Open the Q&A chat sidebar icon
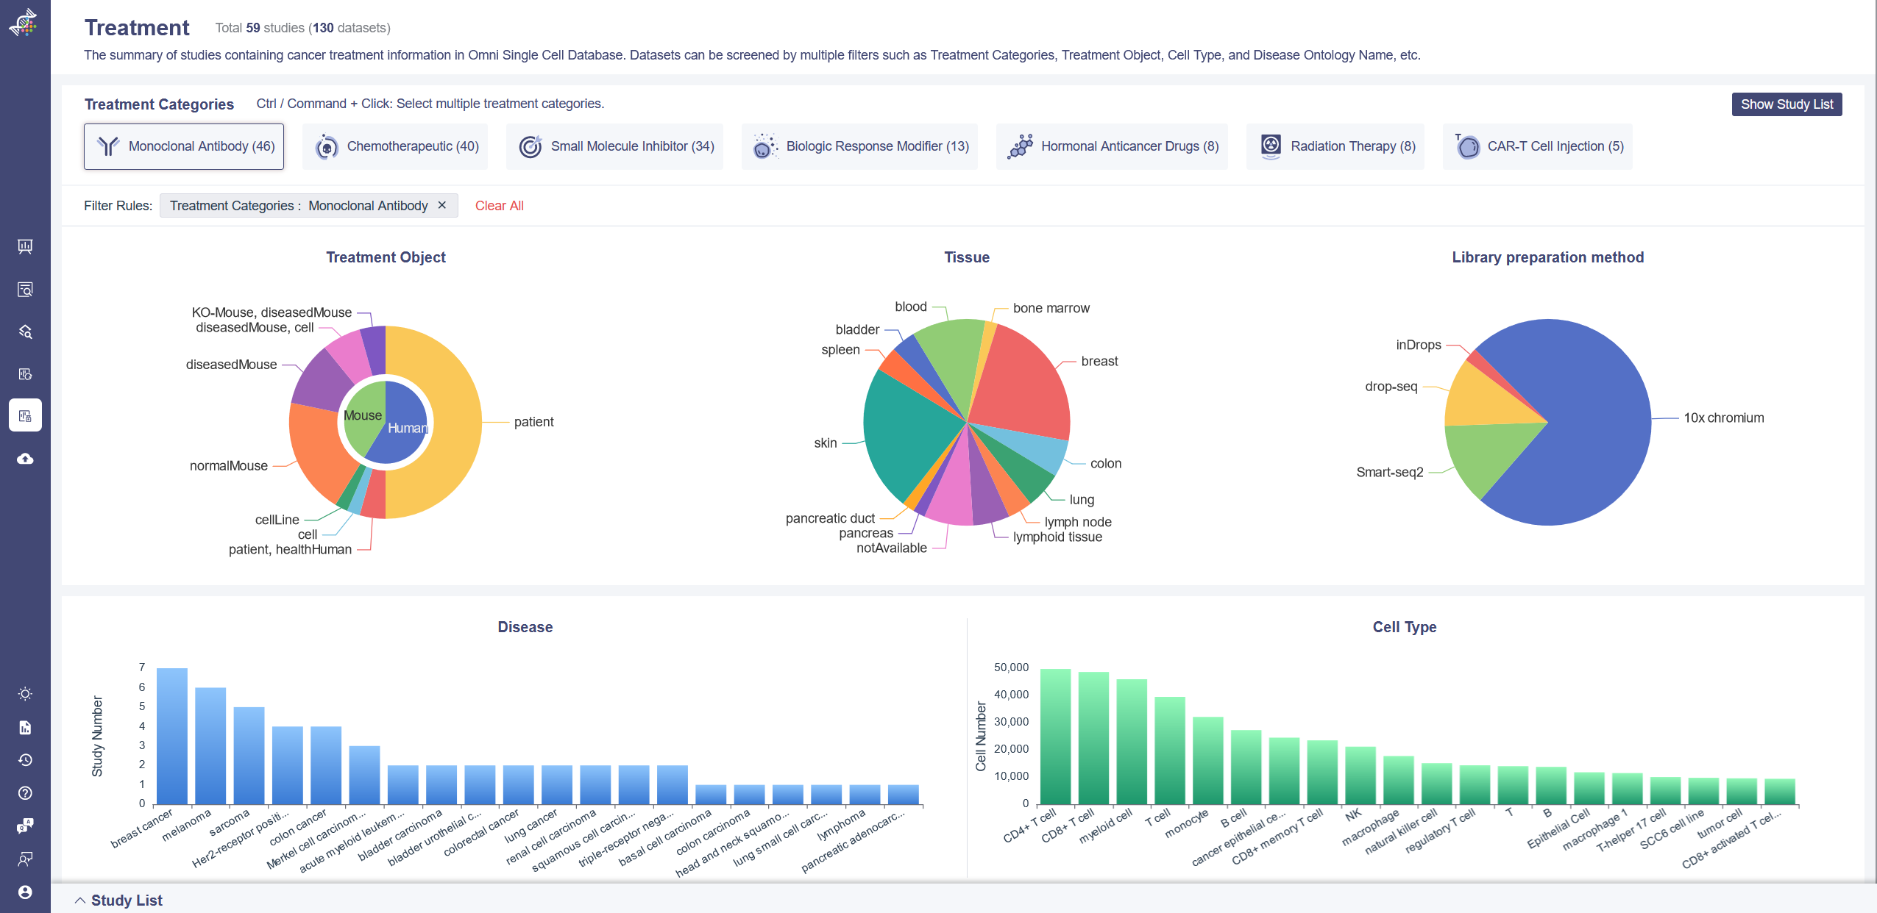This screenshot has width=1877, height=913. [25, 826]
